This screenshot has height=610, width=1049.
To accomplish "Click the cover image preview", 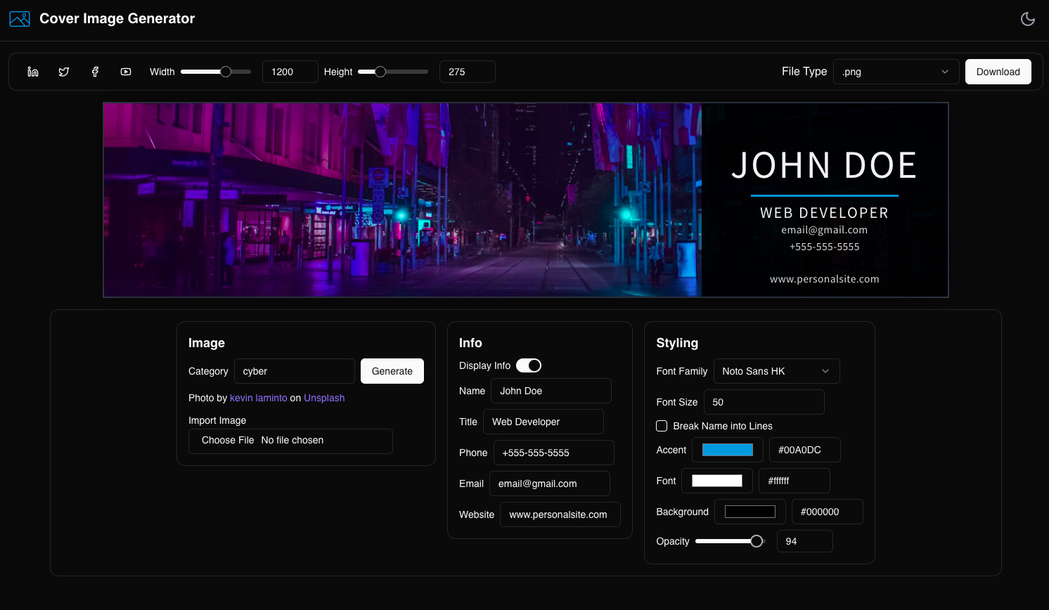I will (x=526, y=200).
